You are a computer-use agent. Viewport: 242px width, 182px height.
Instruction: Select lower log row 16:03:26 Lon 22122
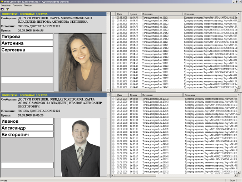(x=174, y=99)
